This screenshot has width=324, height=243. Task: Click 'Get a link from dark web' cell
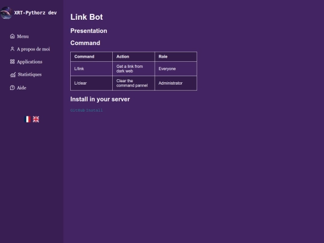point(133,69)
